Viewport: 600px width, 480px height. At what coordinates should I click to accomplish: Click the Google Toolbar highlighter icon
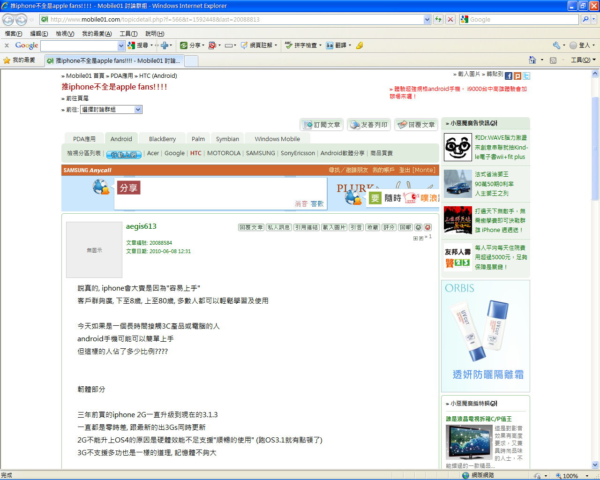click(x=360, y=45)
